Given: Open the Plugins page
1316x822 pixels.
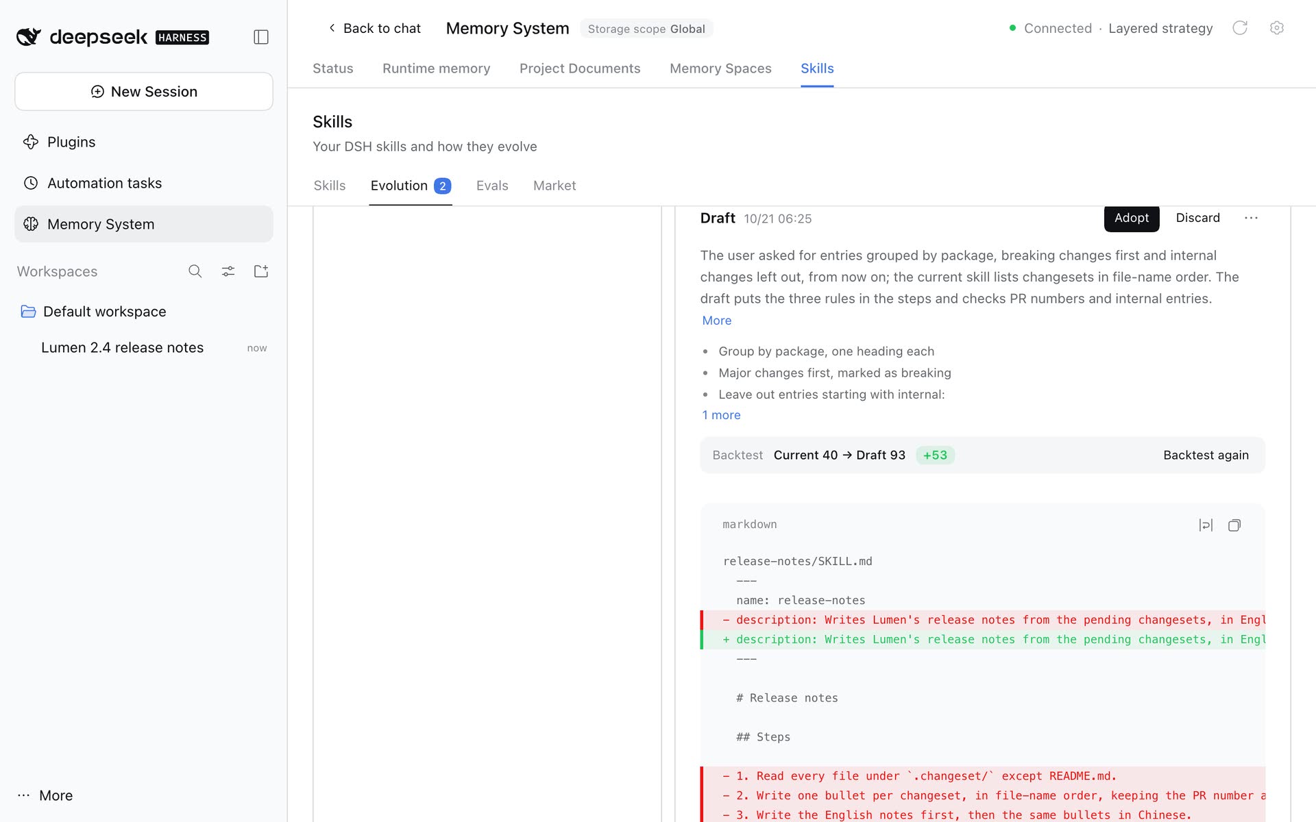Looking at the screenshot, I should [144, 142].
